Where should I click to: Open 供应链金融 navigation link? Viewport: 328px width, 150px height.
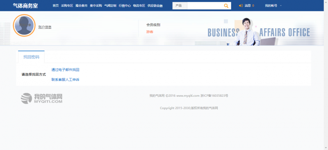tap(155, 6)
